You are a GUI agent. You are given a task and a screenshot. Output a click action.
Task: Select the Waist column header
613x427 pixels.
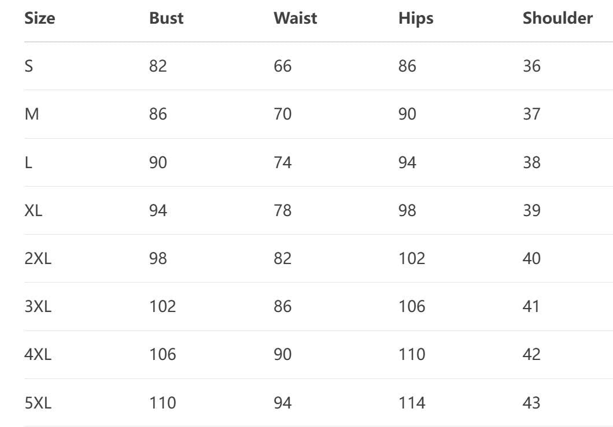(x=295, y=18)
